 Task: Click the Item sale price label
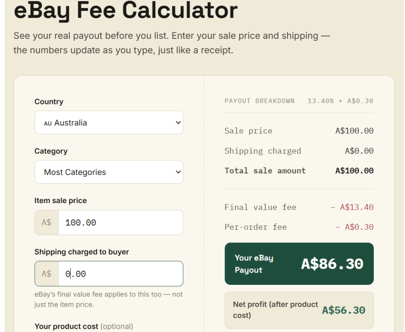coord(61,201)
